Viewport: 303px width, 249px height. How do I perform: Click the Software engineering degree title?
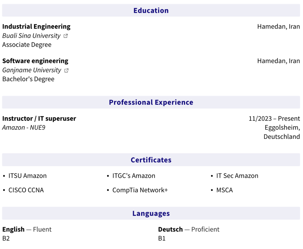pyautogui.click(x=35, y=61)
